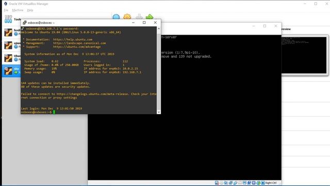The image size is (330, 186).
Task: Select the VM entry starting with 'ujian'
Action: pos(11,45)
